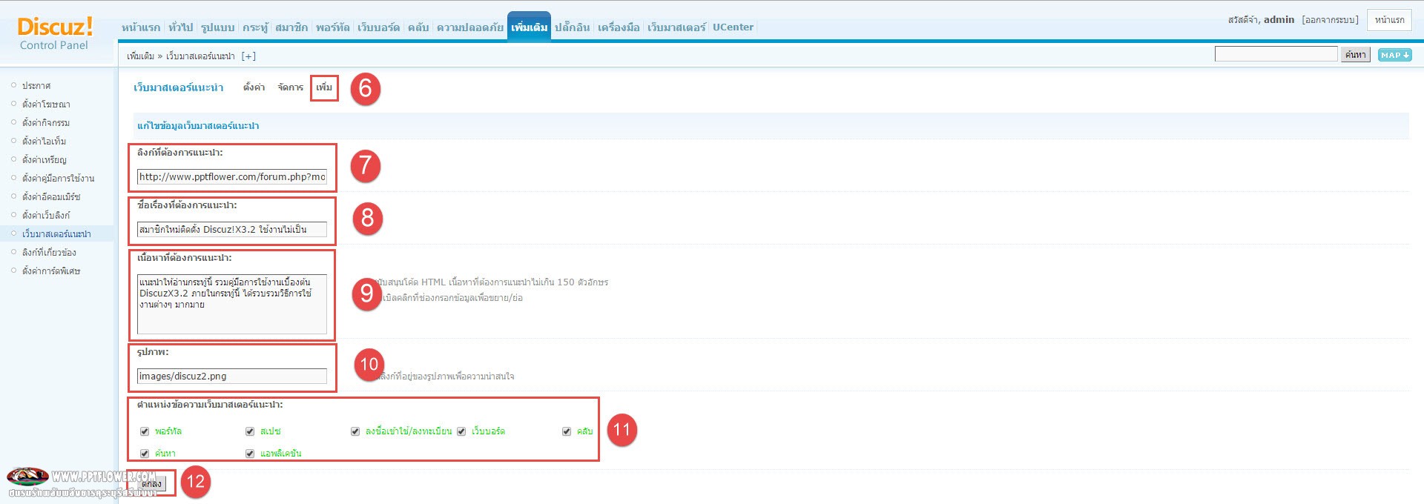Image resolution: width=1424 pixels, height=504 pixels.
Task: Toggle the คลับ checkbox
Action: (x=567, y=431)
